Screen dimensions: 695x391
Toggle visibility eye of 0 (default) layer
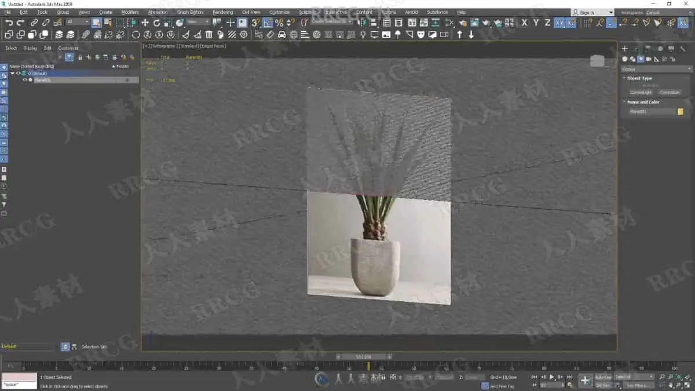[18, 74]
